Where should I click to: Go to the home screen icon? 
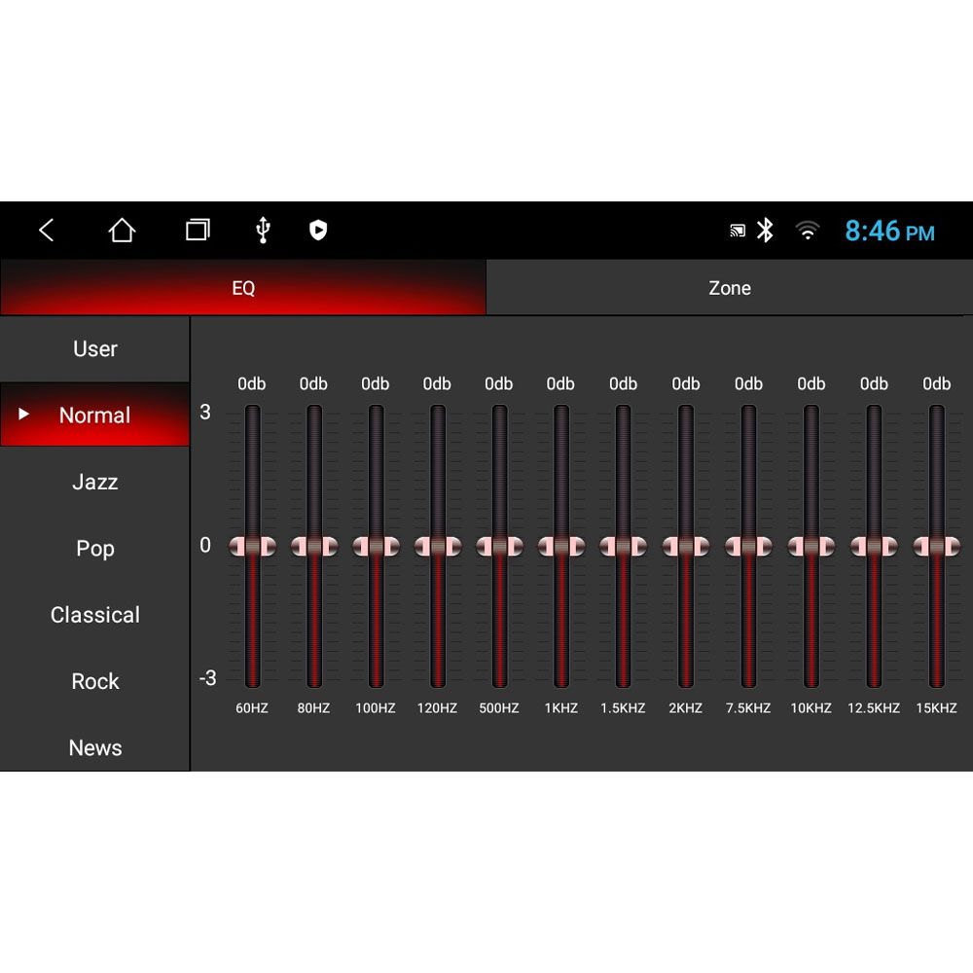(122, 231)
